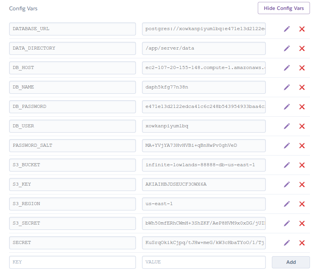Viewport: 321px width, 276px height.
Task: Click the bWh50mfERhCWmH S3 secret value
Action: [204, 223]
